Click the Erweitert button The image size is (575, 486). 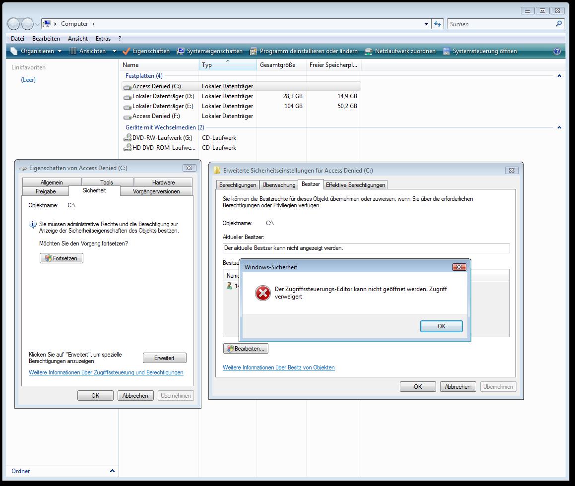click(x=164, y=358)
